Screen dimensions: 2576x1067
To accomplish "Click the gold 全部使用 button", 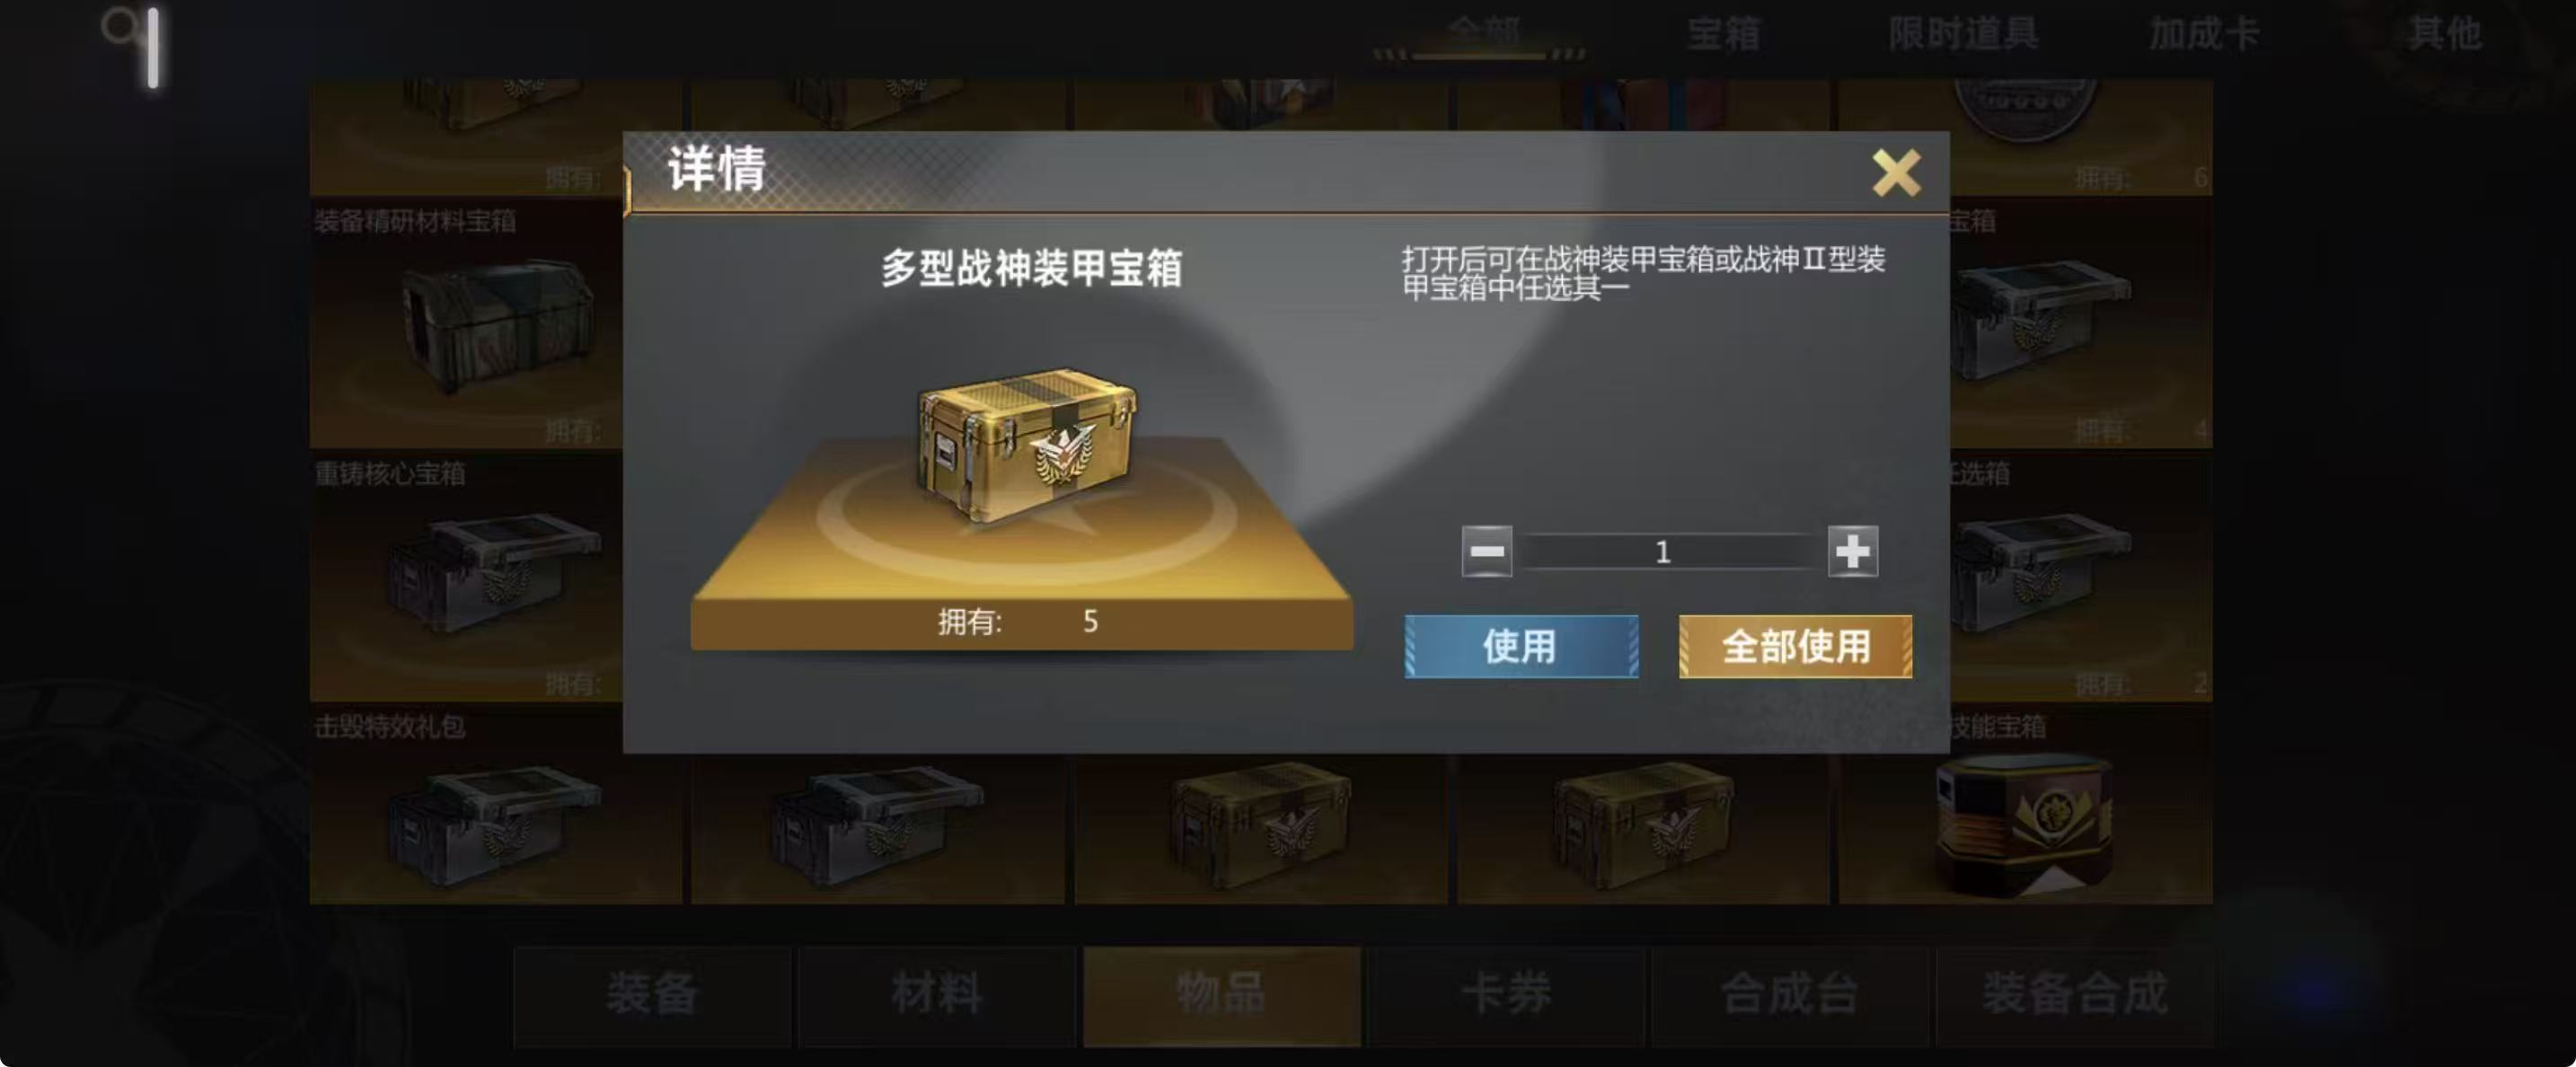I will click(1795, 646).
